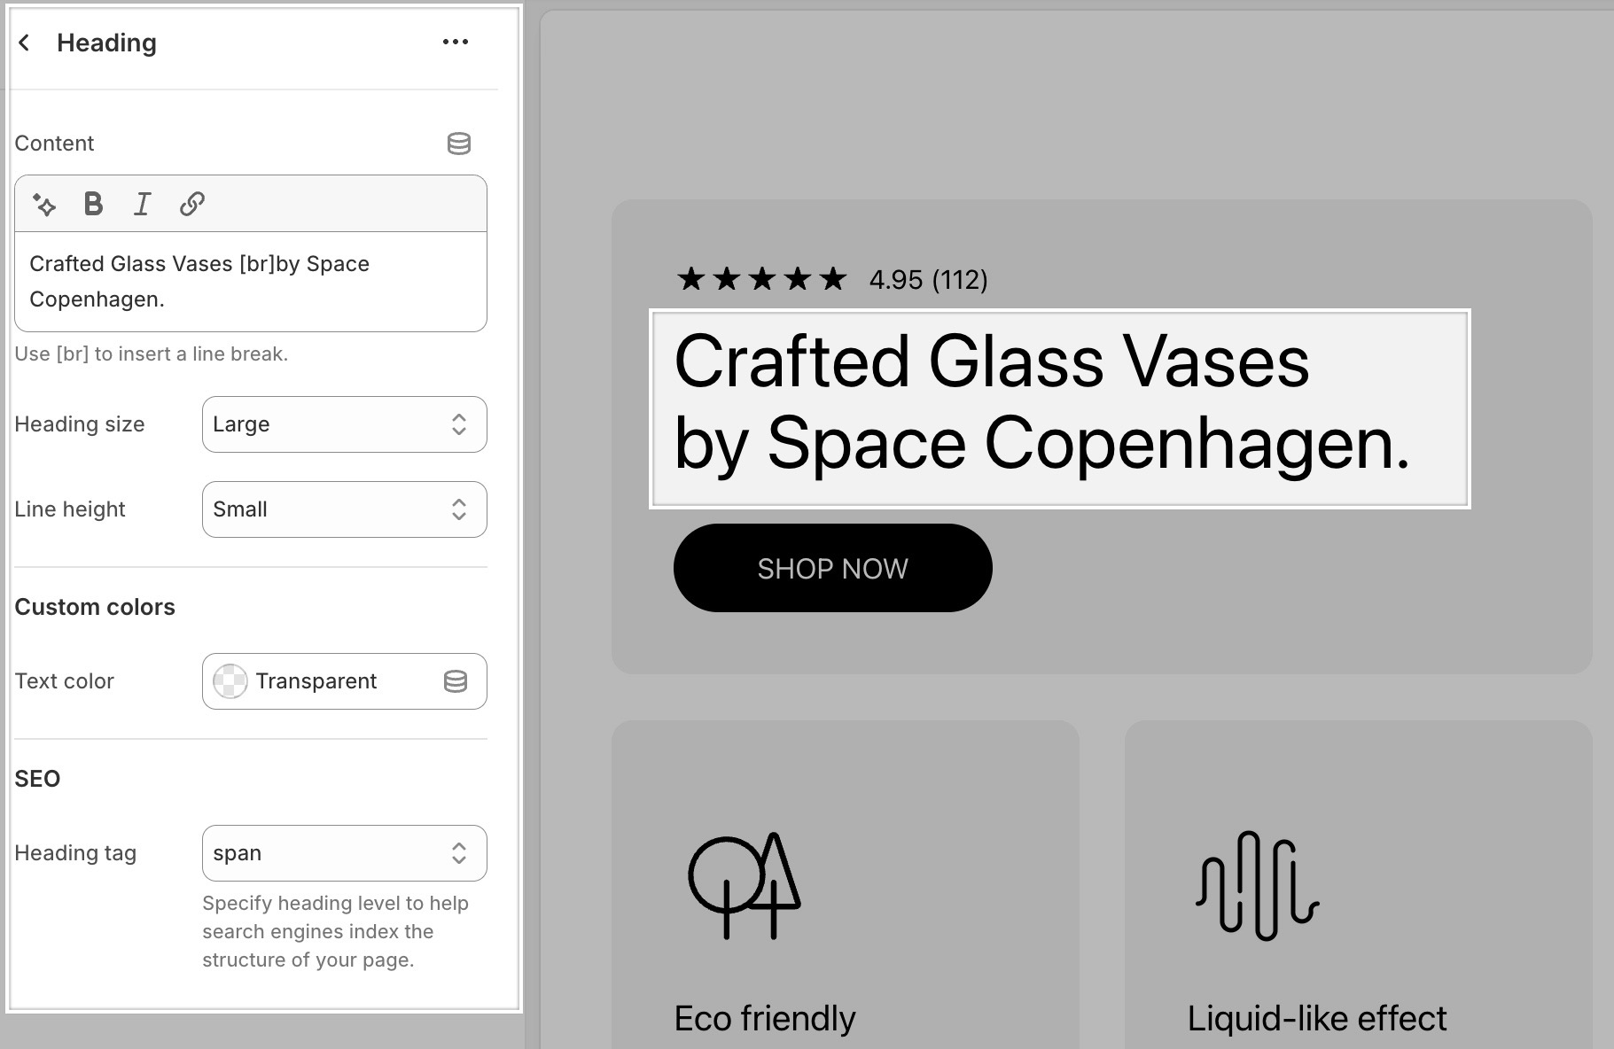Screen dimensions: 1614x1049
Task: Open the three-dot more actions menu
Action: pos(456,42)
